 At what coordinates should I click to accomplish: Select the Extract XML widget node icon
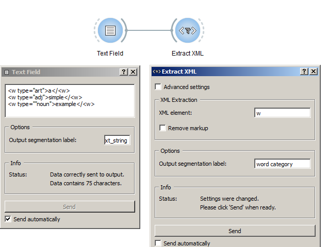pos(188,30)
